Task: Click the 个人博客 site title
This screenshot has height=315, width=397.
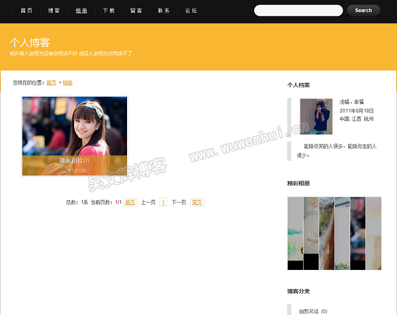Action: coord(30,42)
